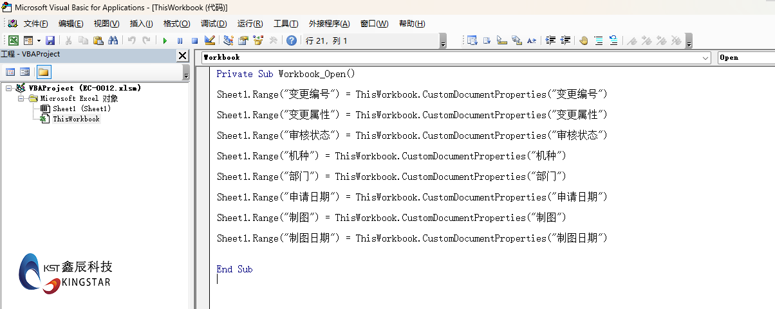Collapse the VBAProject (EC-0012.xlsm) tree node
This screenshot has width=775, height=309.
point(9,88)
